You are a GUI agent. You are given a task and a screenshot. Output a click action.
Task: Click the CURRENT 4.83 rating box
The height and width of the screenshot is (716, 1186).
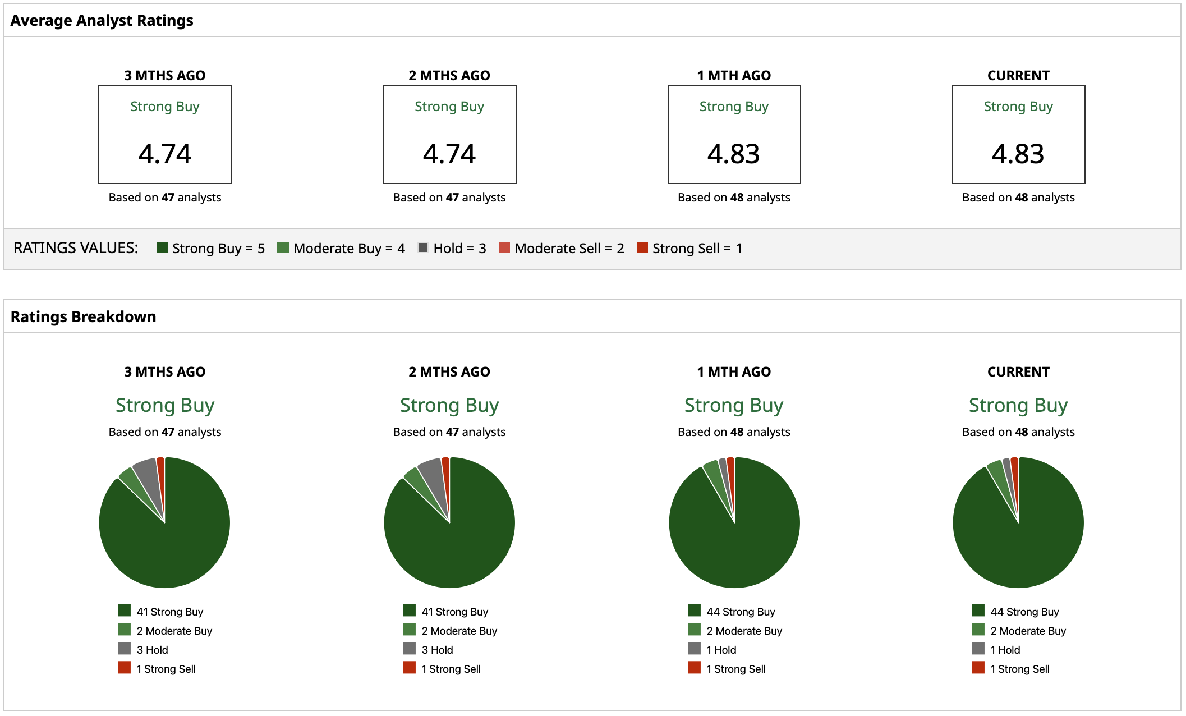1018,135
